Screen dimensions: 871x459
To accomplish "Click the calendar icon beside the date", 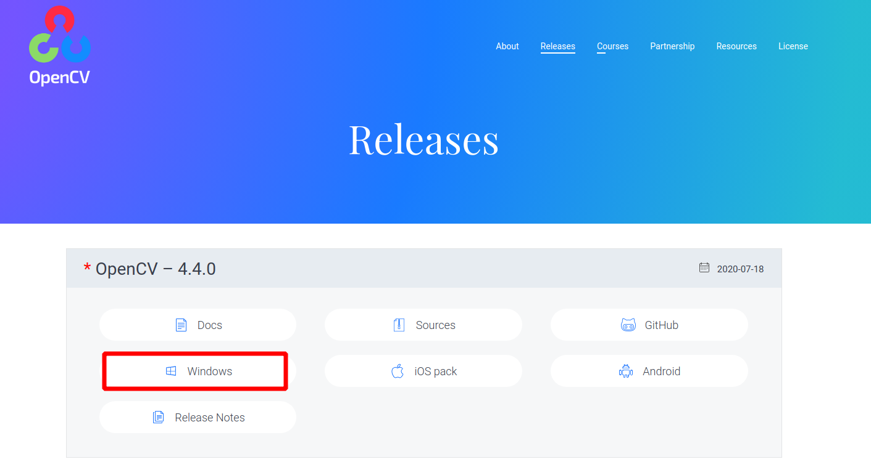I will tap(704, 267).
